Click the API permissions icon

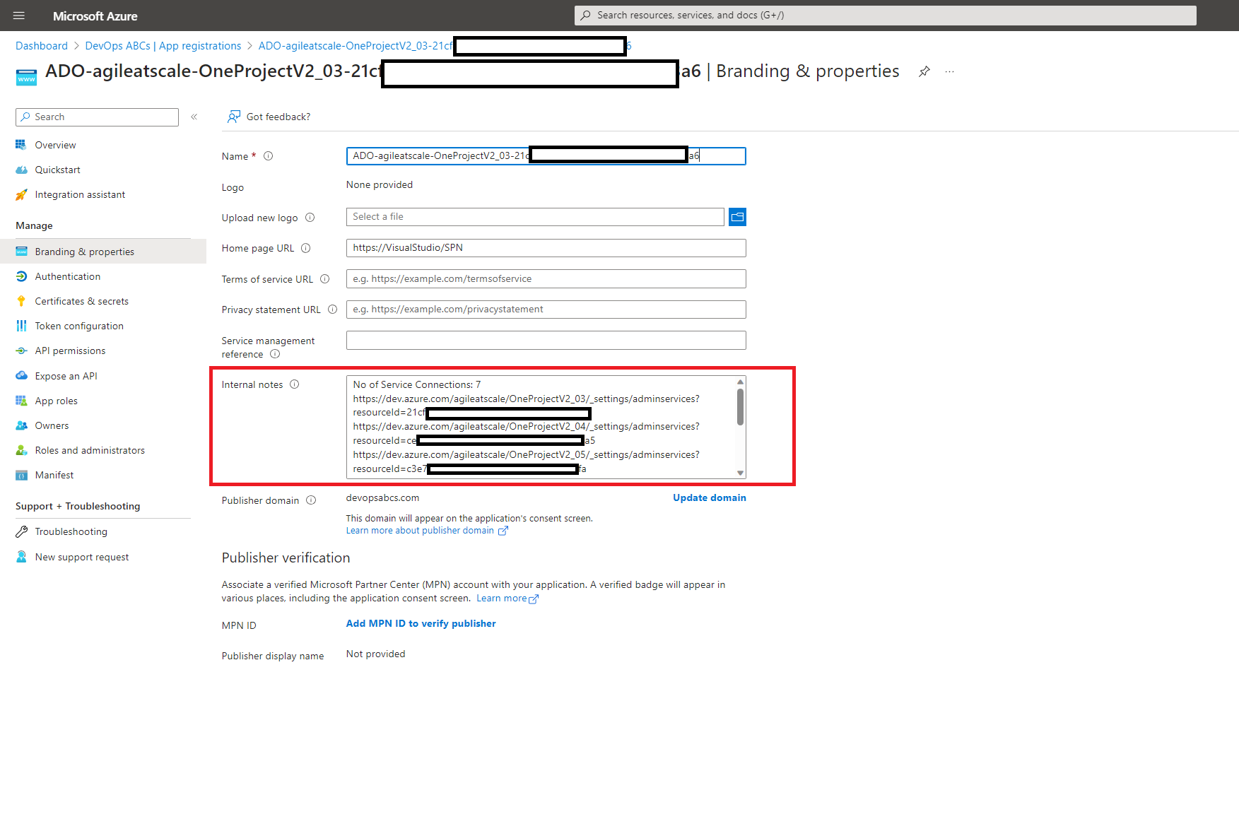coord(21,350)
